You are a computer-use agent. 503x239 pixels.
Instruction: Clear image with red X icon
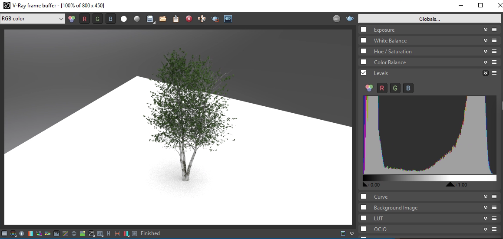tap(189, 19)
